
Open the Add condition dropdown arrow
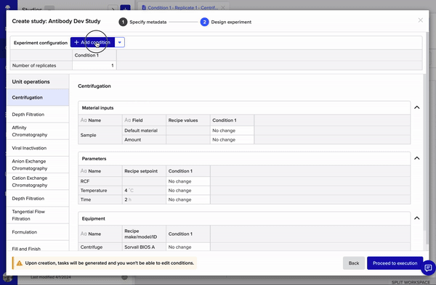click(x=120, y=43)
